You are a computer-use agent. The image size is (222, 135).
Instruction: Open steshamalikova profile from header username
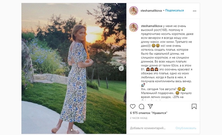click(x=151, y=10)
